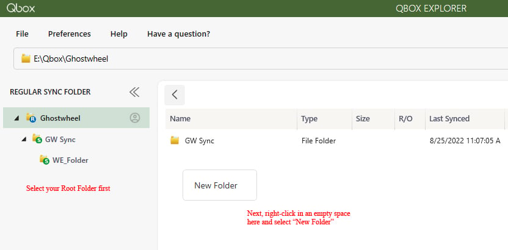
Task: Sort by the Last Synced column header
Action: click(x=465, y=119)
